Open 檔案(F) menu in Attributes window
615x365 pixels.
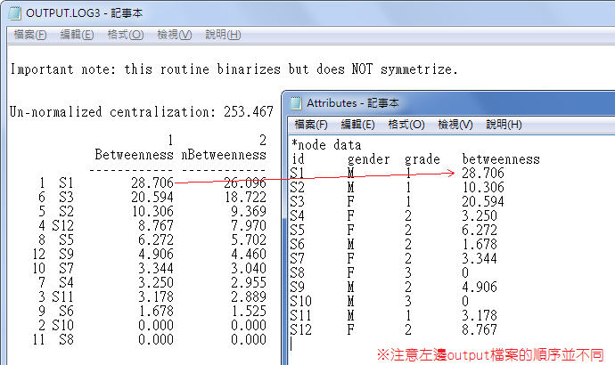[311, 125]
